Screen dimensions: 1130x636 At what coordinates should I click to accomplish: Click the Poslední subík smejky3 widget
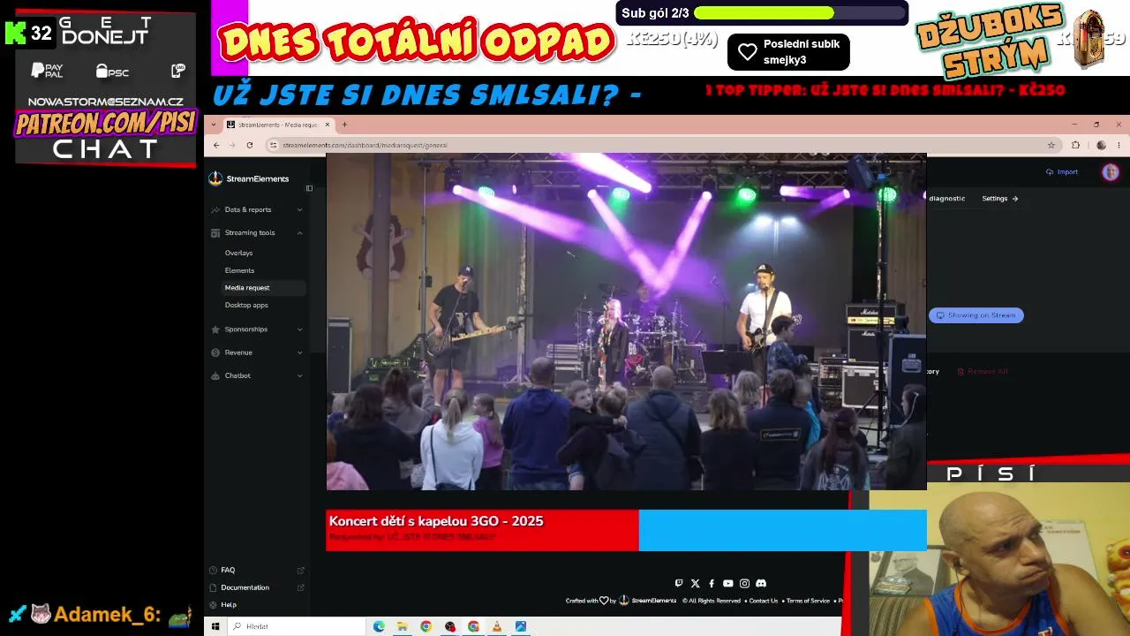pyautogui.click(x=788, y=52)
